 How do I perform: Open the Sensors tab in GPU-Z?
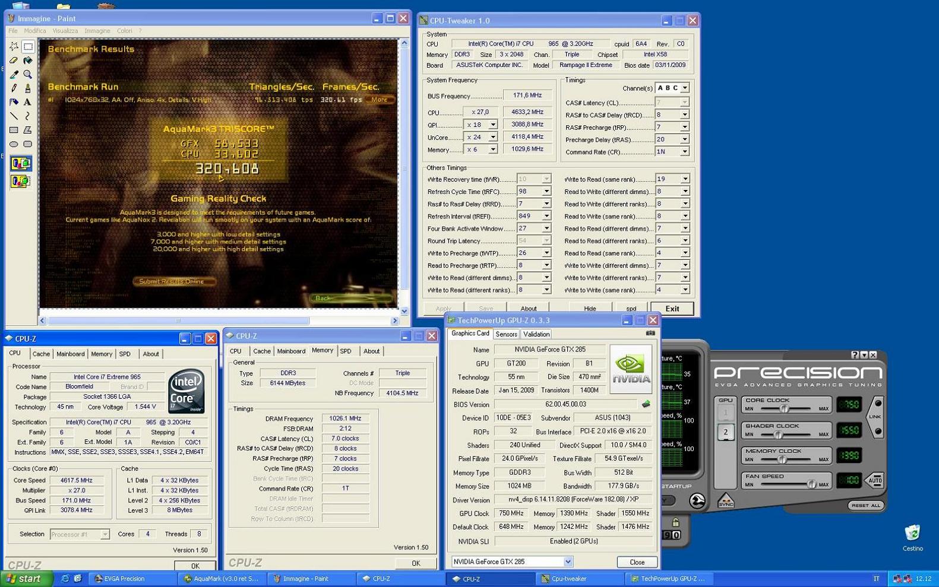coord(506,334)
